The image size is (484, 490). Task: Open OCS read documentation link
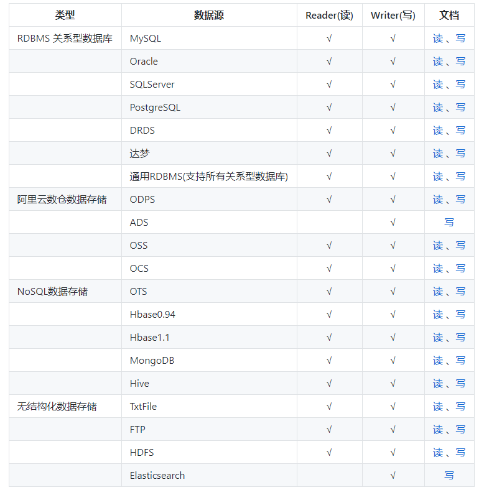coord(438,269)
